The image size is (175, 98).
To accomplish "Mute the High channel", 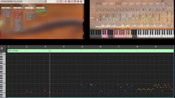I will 124,23.
